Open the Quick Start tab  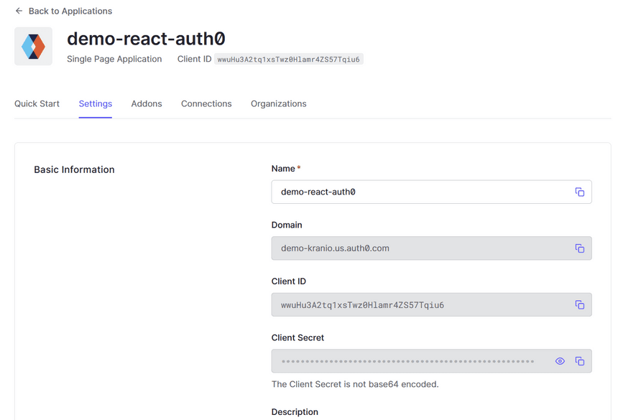pyautogui.click(x=37, y=104)
